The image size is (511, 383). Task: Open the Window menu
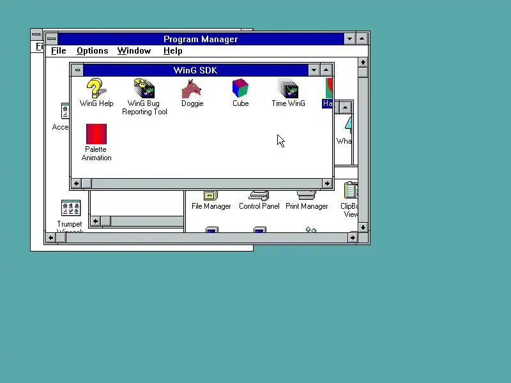coord(134,51)
